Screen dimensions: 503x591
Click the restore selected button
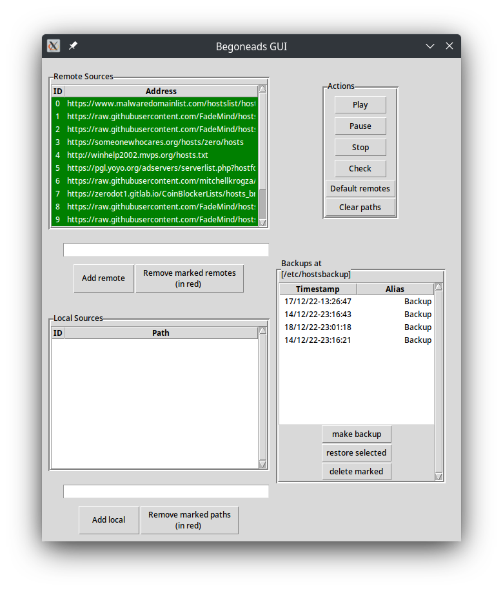[x=357, y=452]
